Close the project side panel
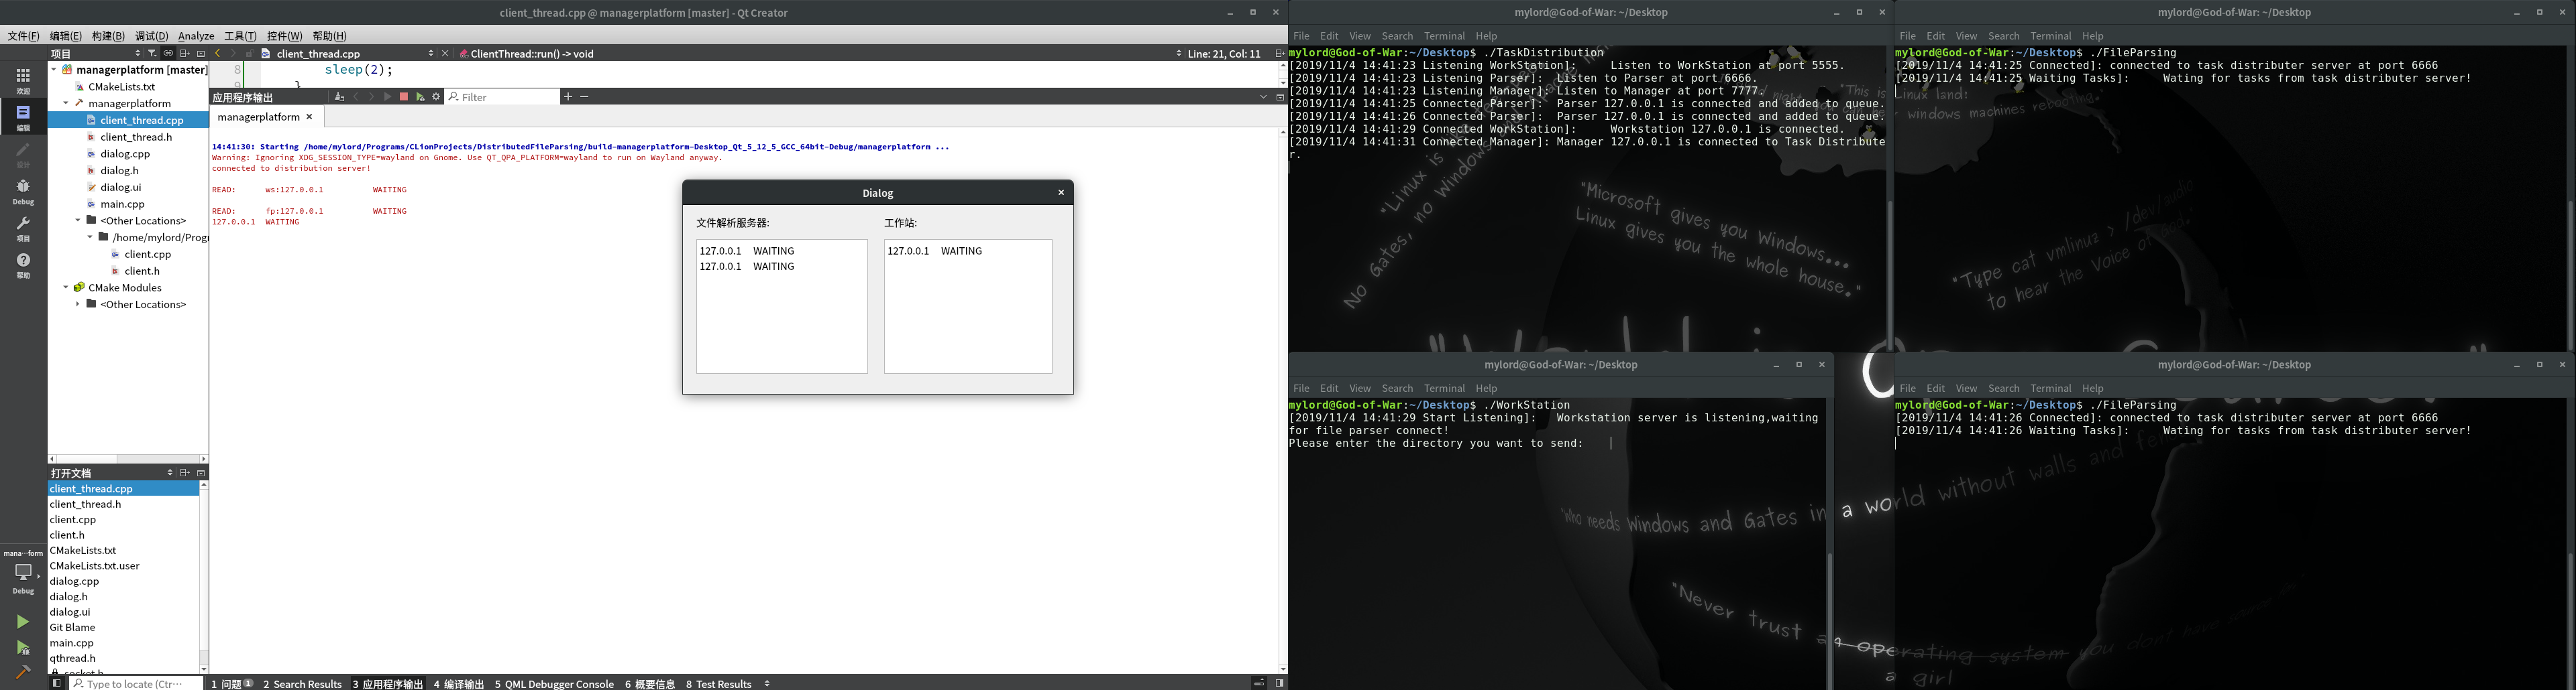The height and width of the screenshot is (690, 2576). pos(200,53)
